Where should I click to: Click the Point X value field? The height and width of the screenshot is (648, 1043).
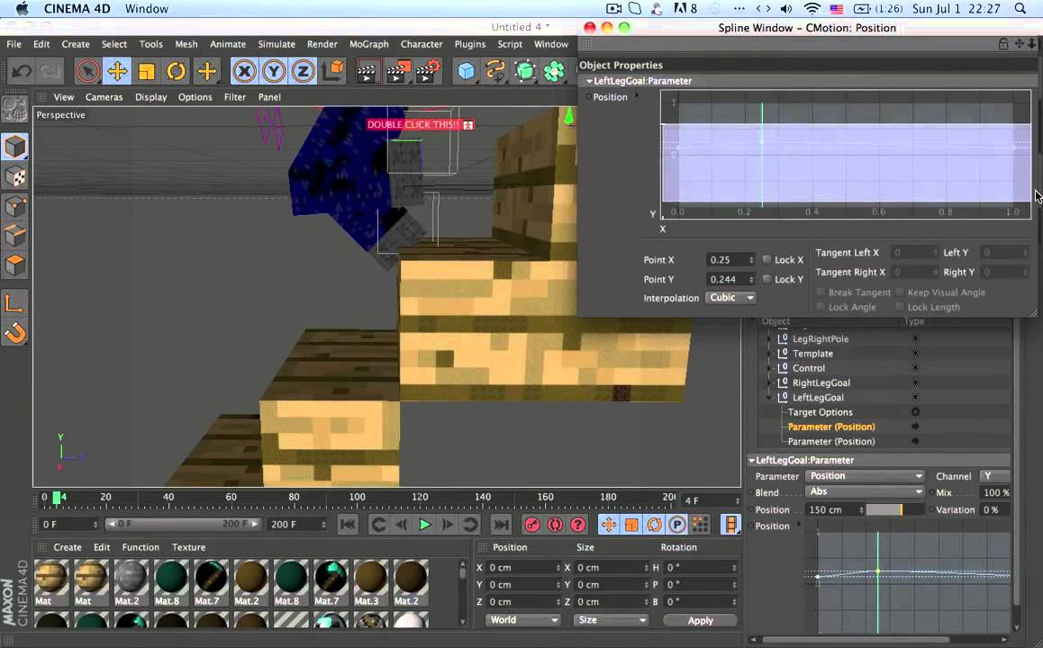tap(730, 260)
